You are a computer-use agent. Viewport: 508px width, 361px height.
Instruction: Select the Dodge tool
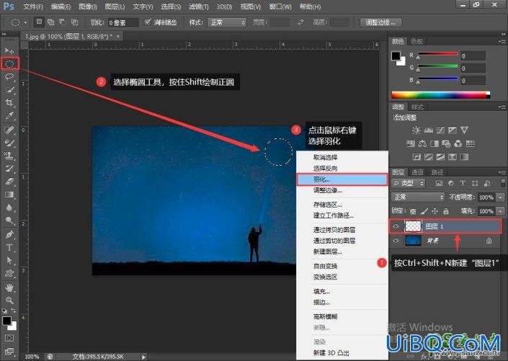coord(9,220)
